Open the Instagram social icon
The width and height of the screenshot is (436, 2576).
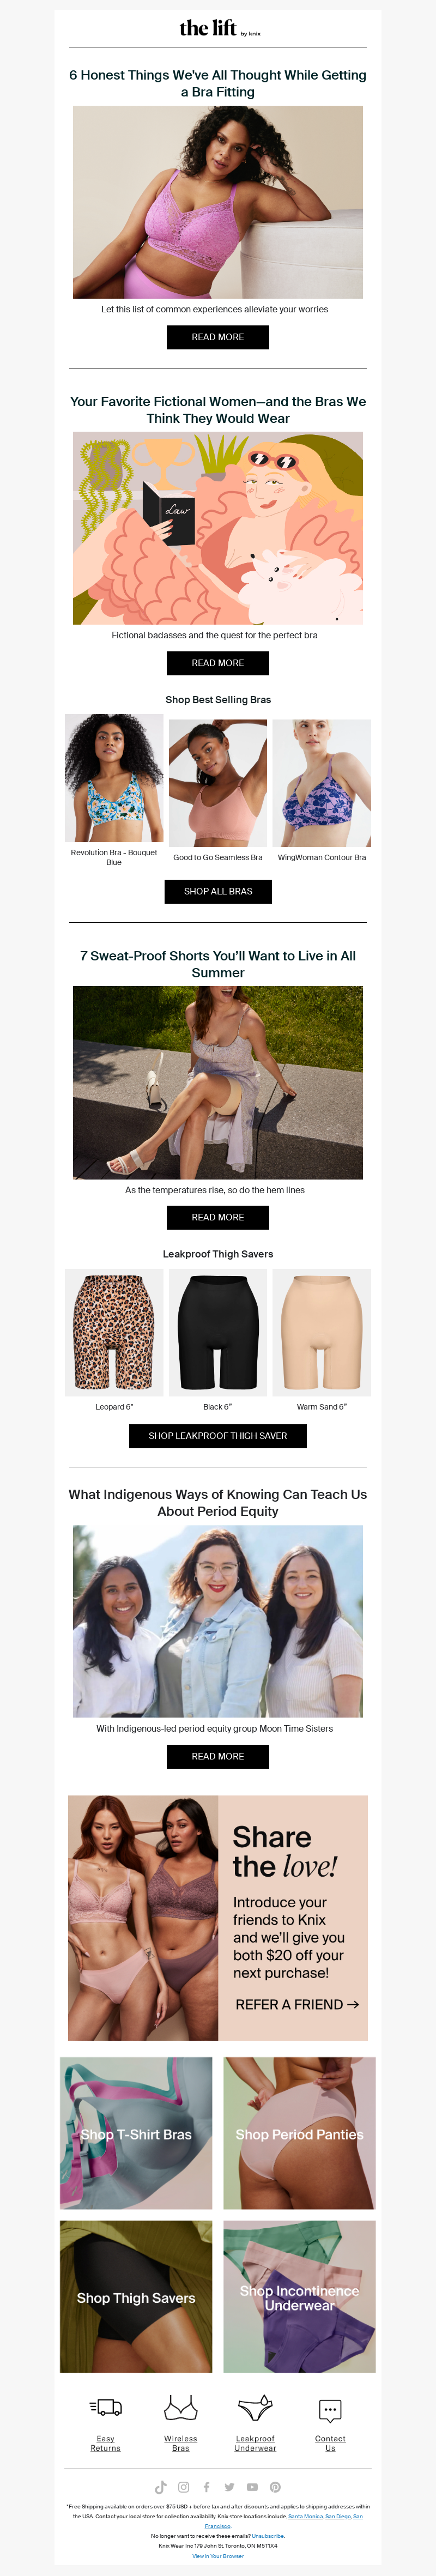[x=183, y=2486]
